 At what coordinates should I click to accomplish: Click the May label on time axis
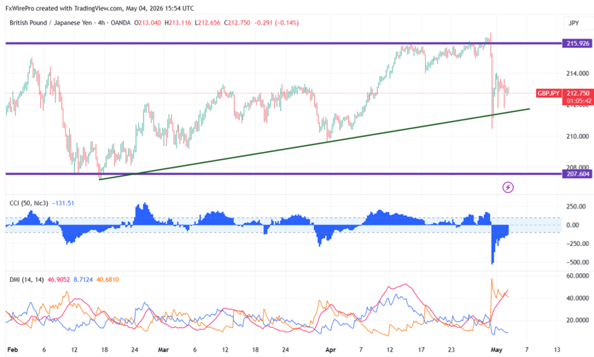497,349
